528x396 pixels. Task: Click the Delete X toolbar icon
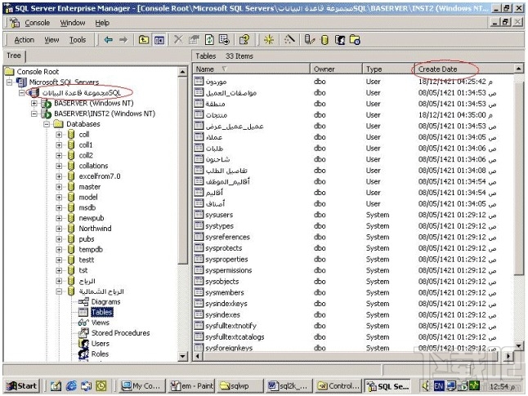[178, 40]
